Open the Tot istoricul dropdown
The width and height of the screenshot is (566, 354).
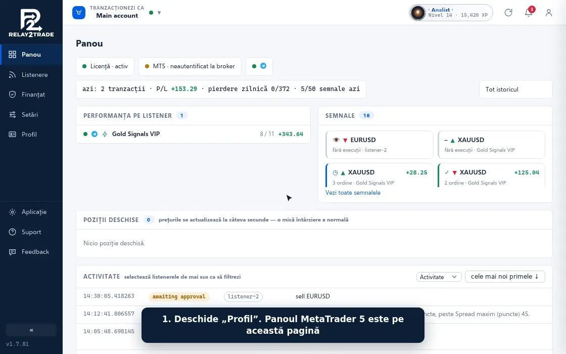click(x=516, y=89)
